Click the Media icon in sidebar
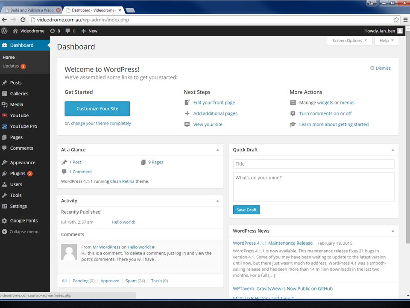This screenshot has height=308, width=410. click(x=4, y=104)
